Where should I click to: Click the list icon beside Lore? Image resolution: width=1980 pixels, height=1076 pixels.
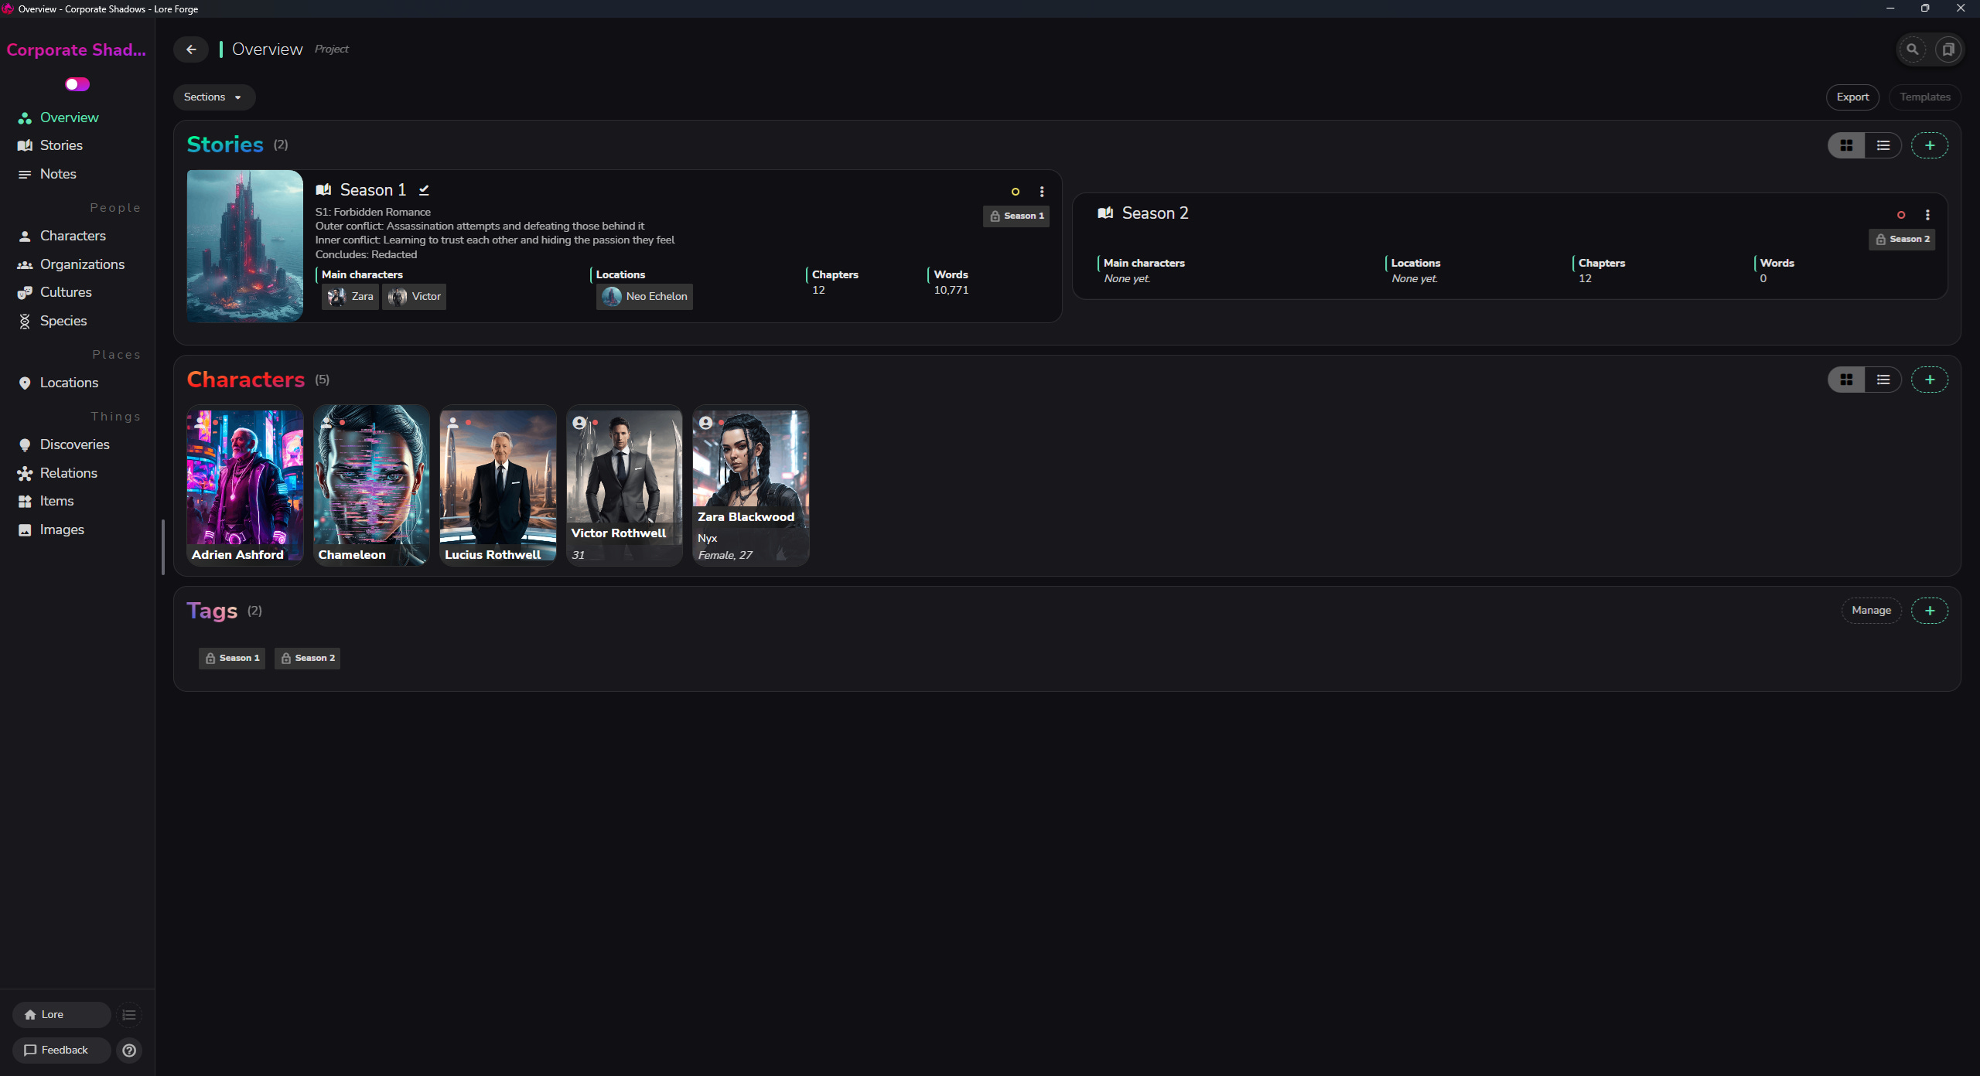point(129,1015)
